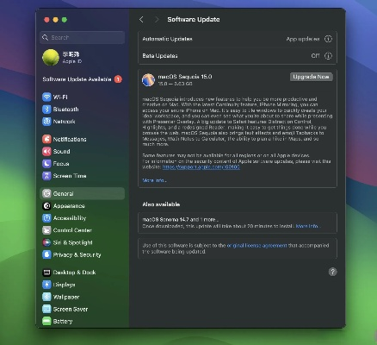Open Software Update Available sidebar item
The width and height of the screenshot is (377, 345).
pyautogui.click(x=82, y=79)
